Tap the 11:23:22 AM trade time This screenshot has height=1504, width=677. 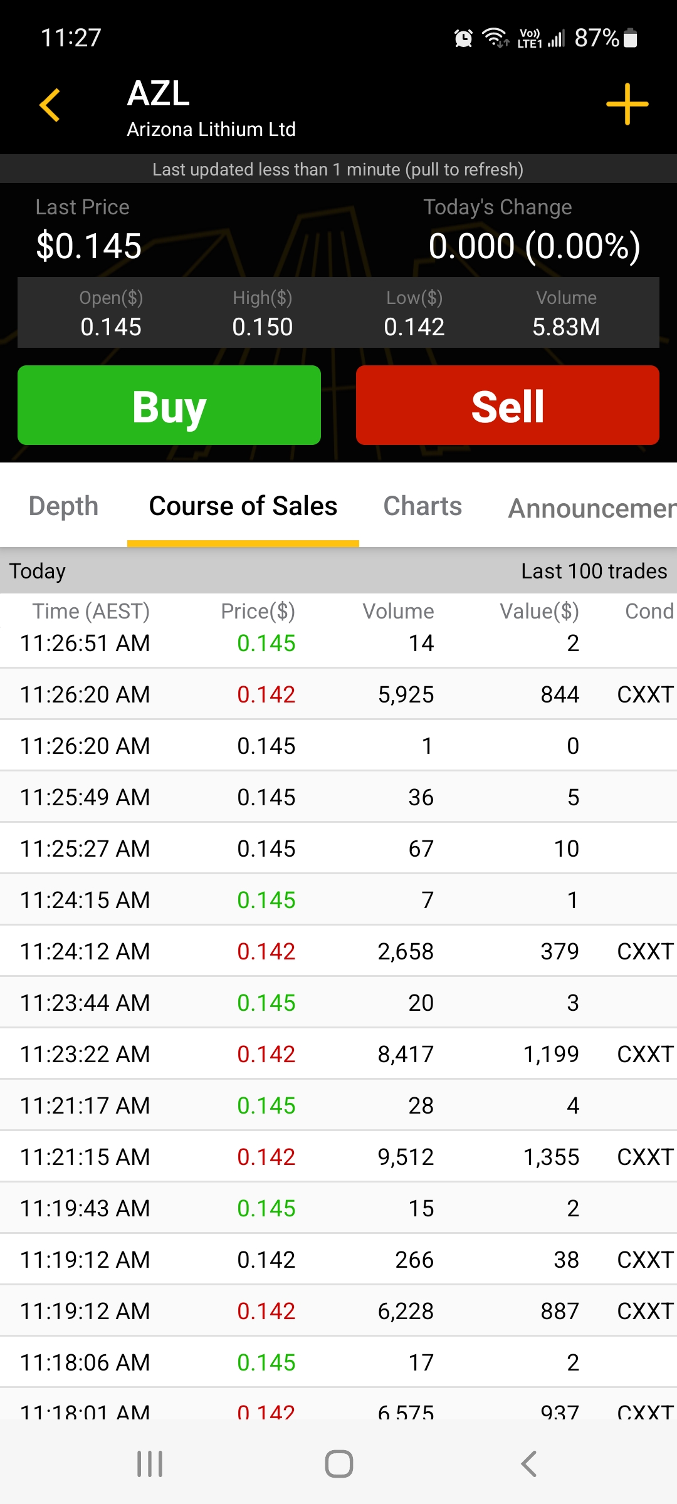point(85,1054)
